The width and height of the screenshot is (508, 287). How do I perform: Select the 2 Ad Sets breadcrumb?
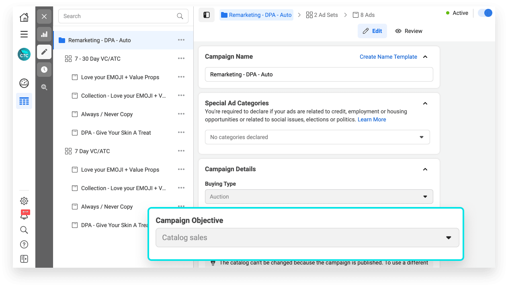tap(322, 15)
